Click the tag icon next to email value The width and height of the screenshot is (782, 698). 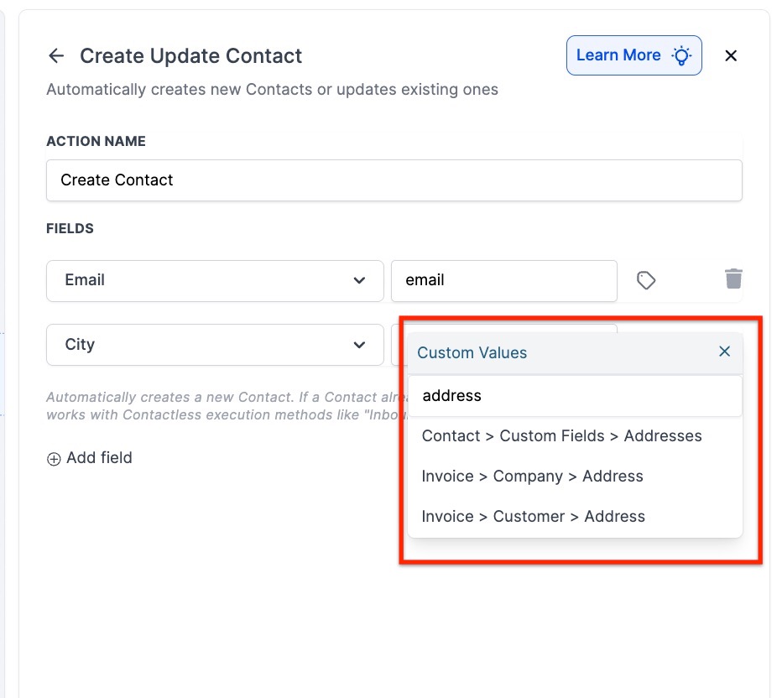coord(645,280)
